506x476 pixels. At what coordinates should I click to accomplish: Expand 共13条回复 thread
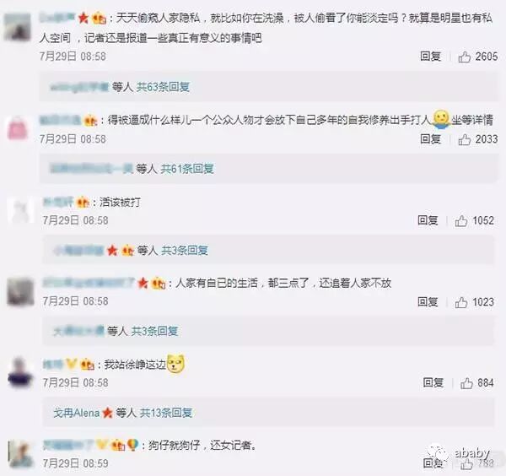point(166,413)
